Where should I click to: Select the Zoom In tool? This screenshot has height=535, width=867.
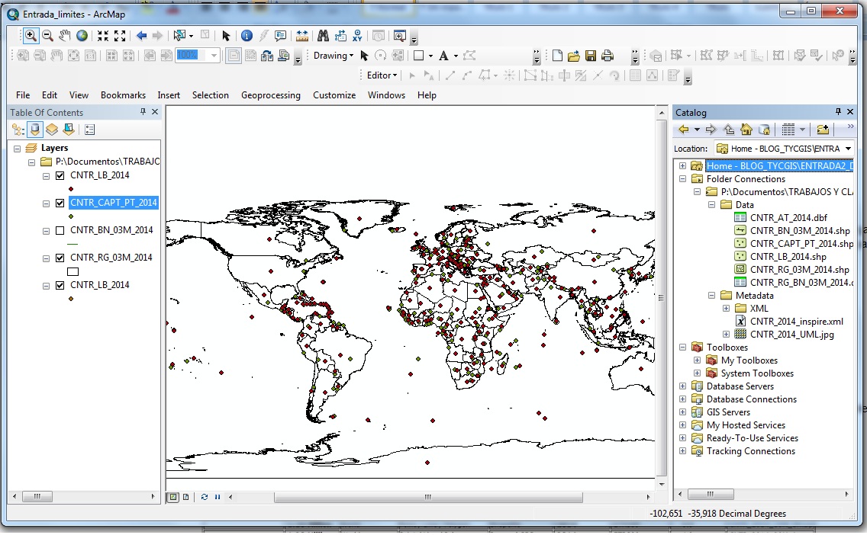click(31, 36)
